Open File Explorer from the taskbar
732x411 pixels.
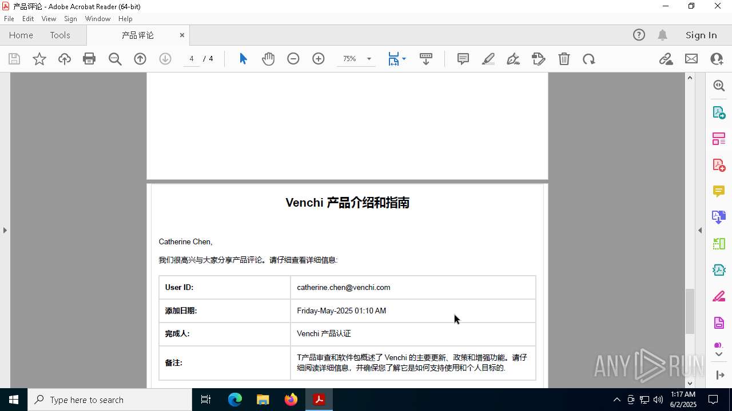(x=262, y=400)
